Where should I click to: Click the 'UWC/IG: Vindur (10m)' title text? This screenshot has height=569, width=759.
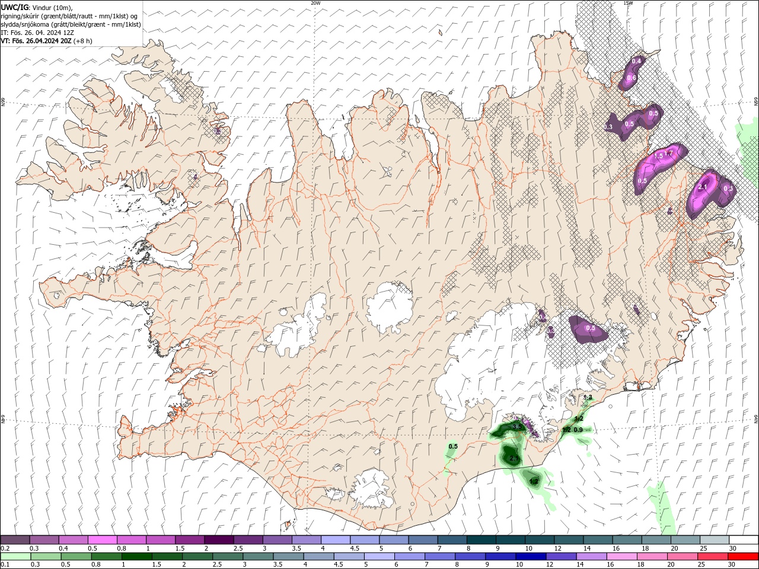[x=36, y=7]
